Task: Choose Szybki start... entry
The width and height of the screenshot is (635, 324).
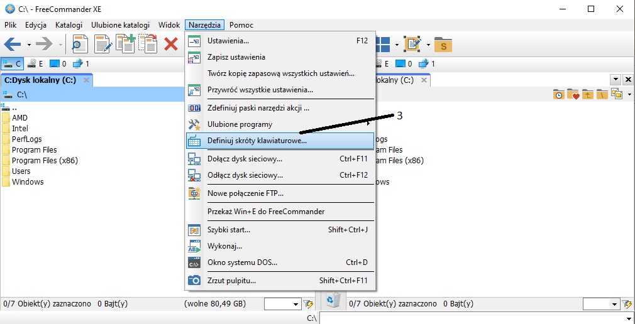Action: pyautogui.click(x=280, y=230)
